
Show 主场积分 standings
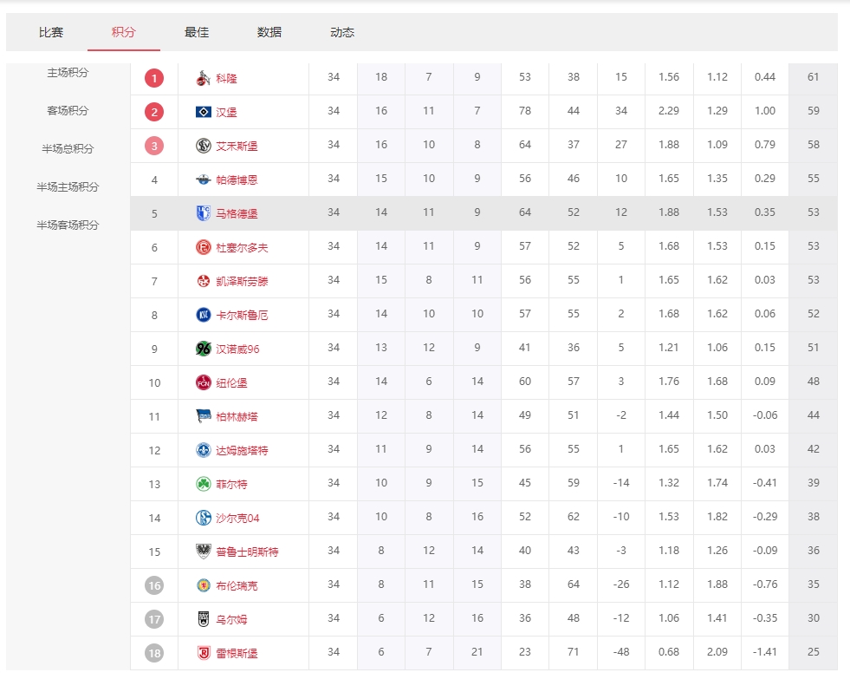point(68,73)
